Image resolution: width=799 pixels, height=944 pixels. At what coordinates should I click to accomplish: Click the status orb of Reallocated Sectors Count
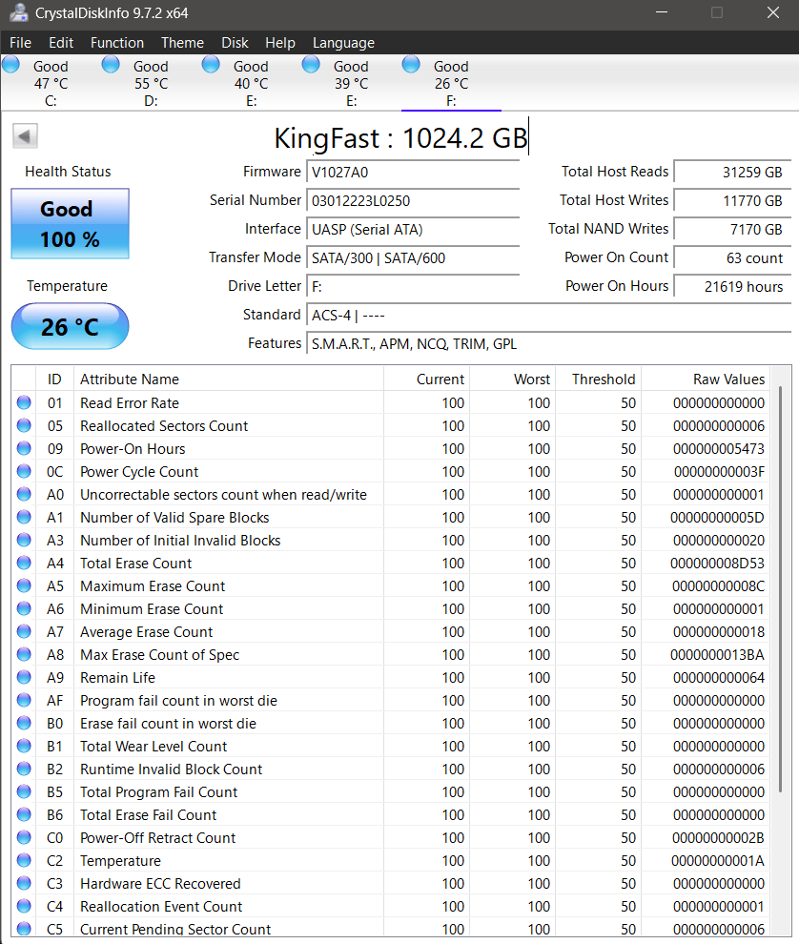click(x=24, y=425)
